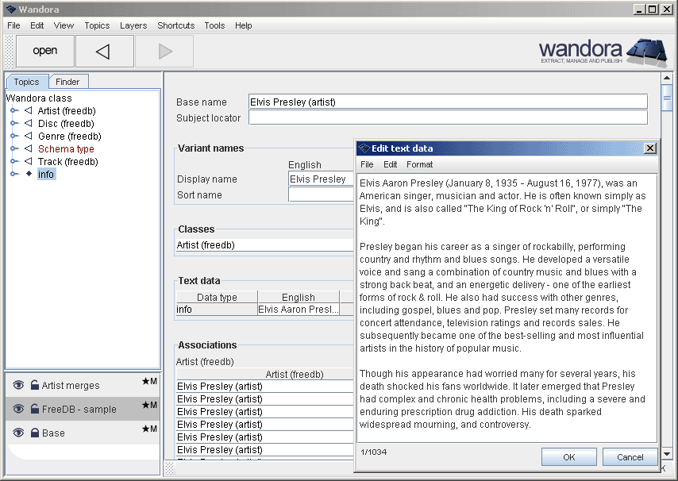
Task: Open the Layers menu
Action: (x=133, y=25)
